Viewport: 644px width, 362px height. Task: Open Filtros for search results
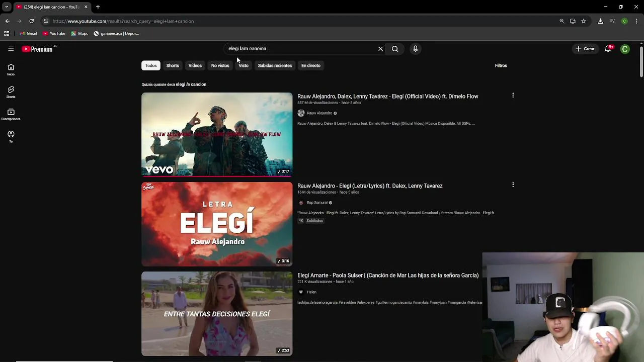(x=501, y=65)
